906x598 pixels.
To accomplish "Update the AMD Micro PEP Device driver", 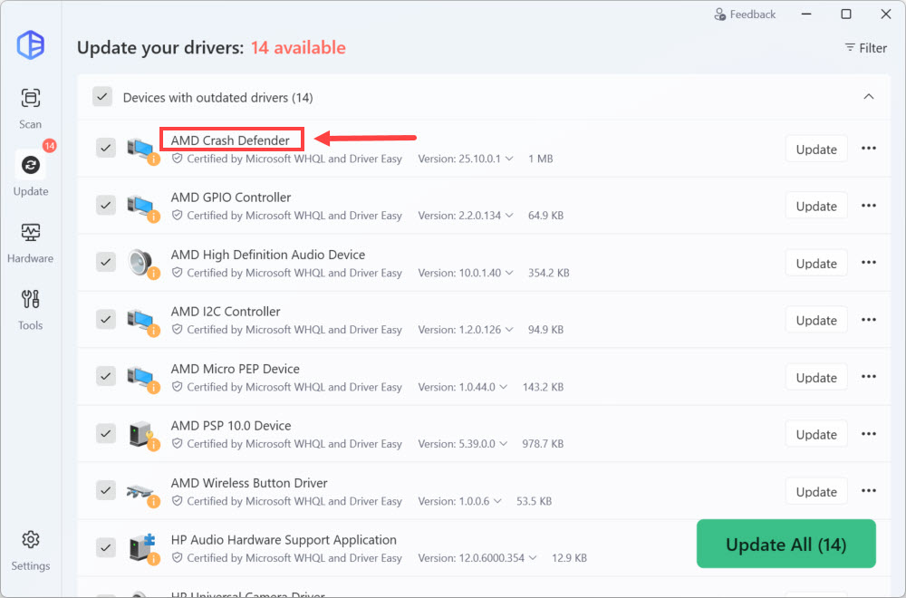I will (x=815, y=377).
